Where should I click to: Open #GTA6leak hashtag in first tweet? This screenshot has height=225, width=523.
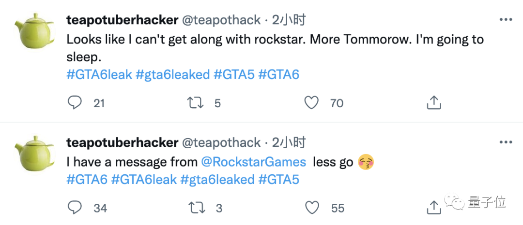[x=99, y=75]
